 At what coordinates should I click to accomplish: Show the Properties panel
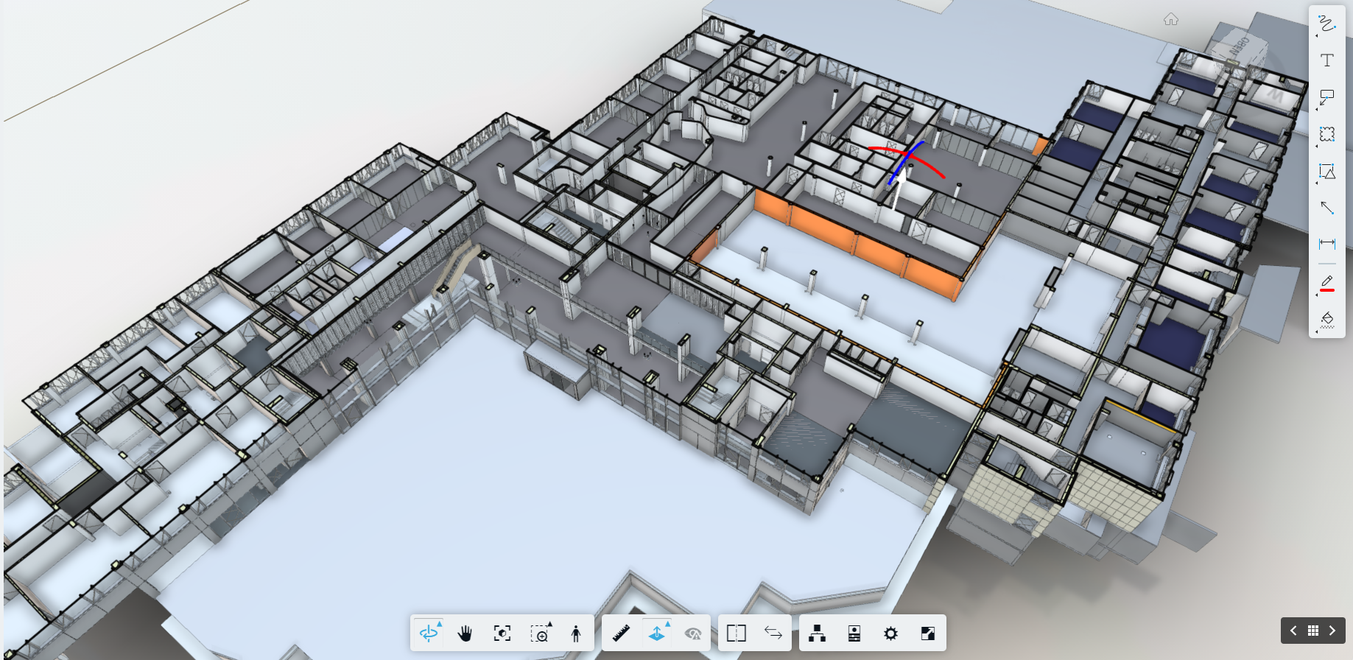854,633
